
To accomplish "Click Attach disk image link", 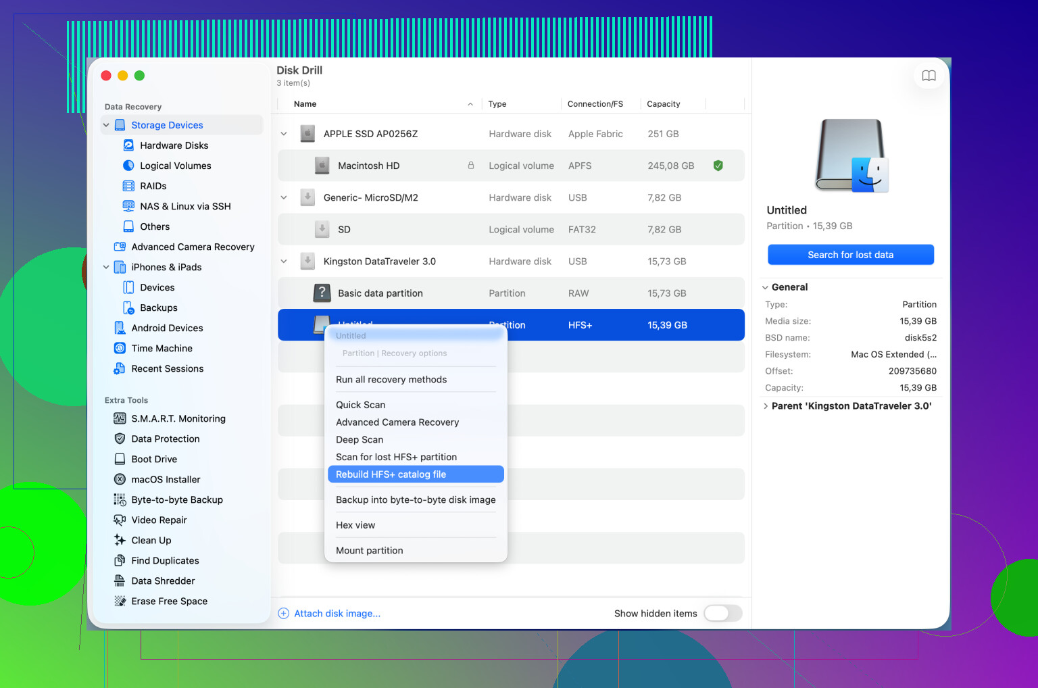I will 330,614.
